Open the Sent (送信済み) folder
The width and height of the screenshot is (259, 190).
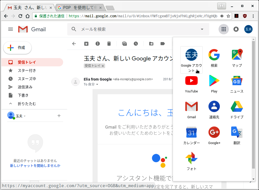(32, 87)
